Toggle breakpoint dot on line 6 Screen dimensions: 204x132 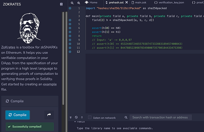pos(70,28)
